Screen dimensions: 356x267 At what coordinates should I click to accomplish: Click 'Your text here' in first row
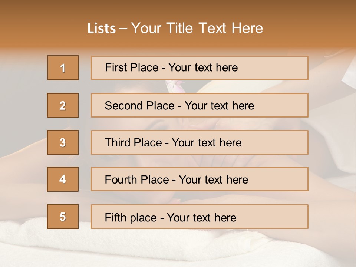point(203,67)
